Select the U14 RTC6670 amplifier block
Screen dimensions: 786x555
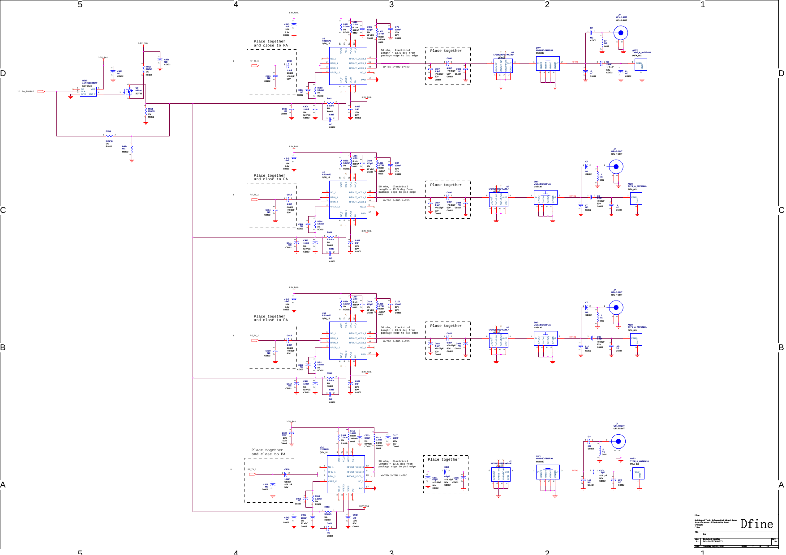(x=346, y=474)
